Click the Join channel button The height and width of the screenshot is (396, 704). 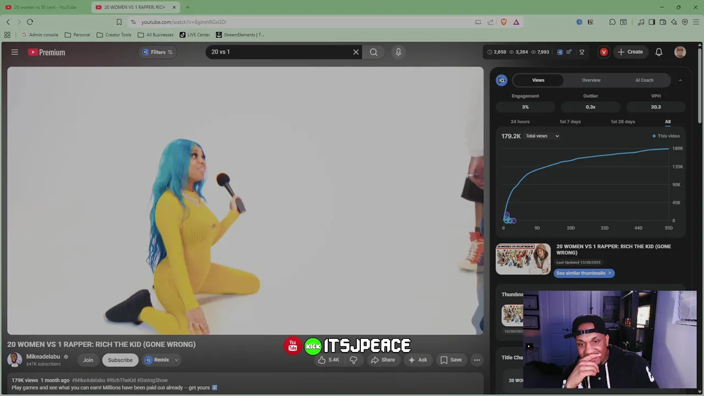click(88, 360)
